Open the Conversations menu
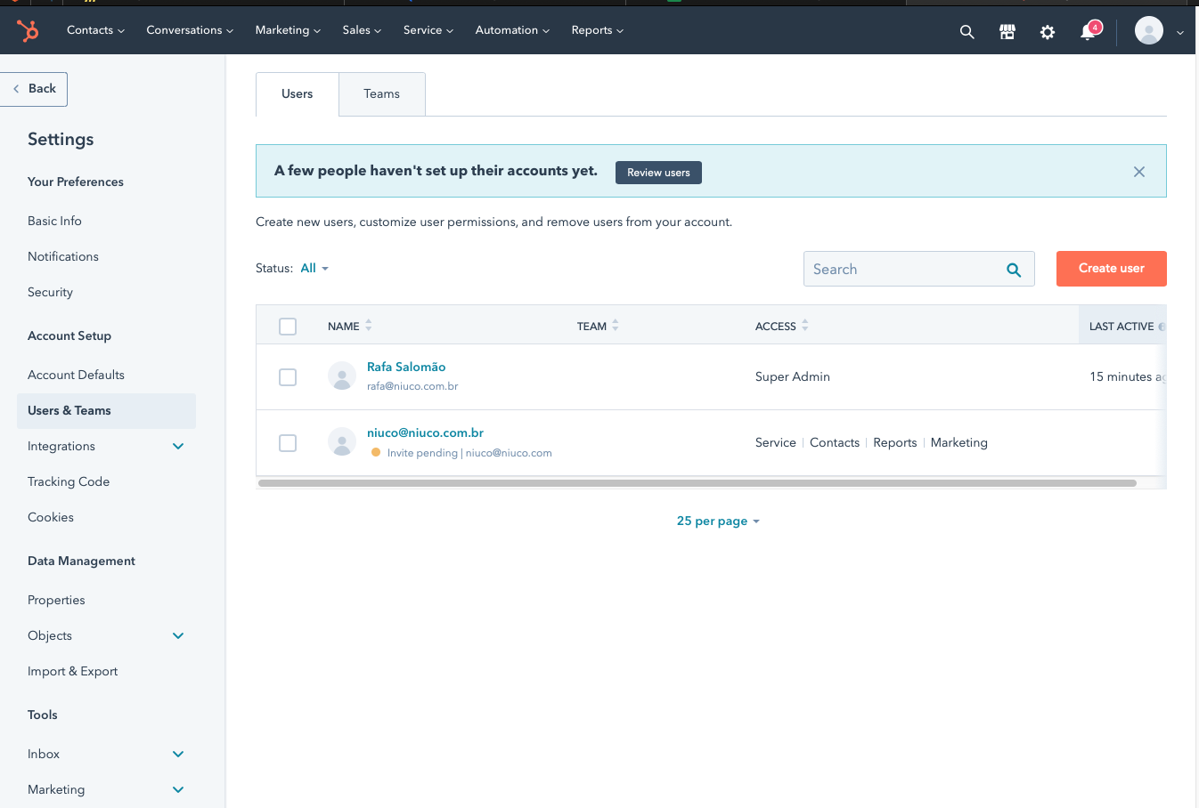This screenshot has width=1199, height=808. point(190,30)
